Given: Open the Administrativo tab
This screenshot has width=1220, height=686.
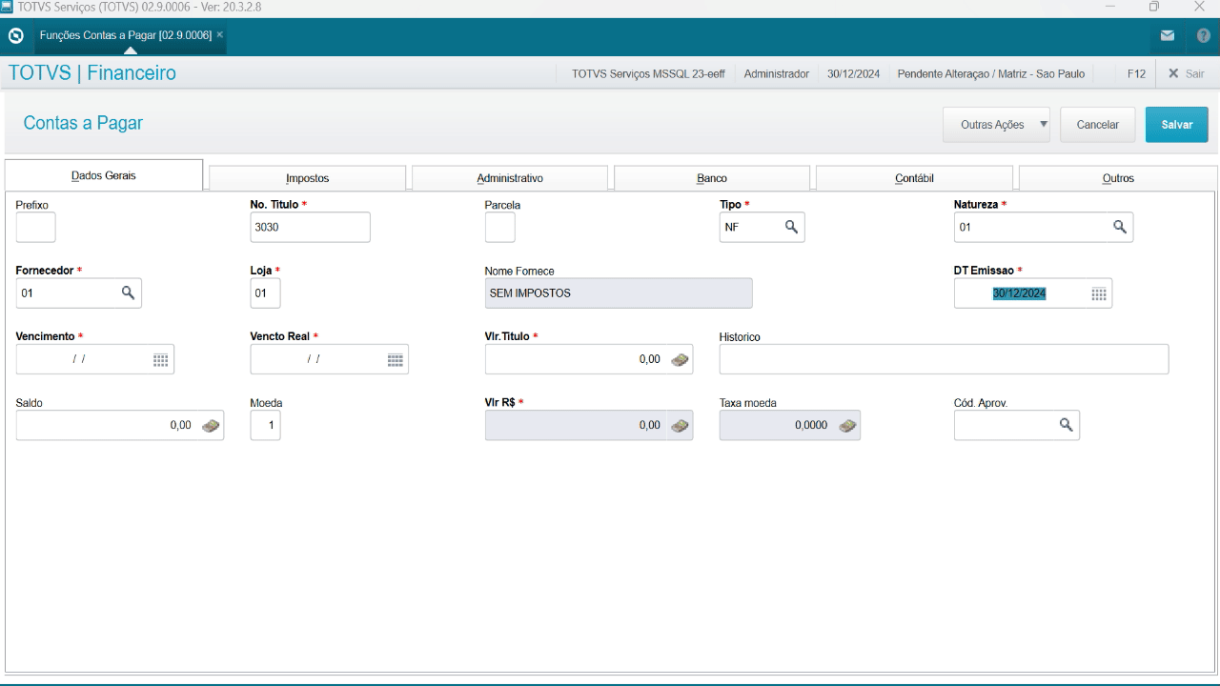Looking at the screenshot, I should [510, 178].
